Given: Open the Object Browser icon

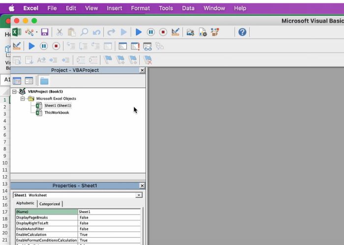Looking at the screenshot, I should [x=215, y=32].
